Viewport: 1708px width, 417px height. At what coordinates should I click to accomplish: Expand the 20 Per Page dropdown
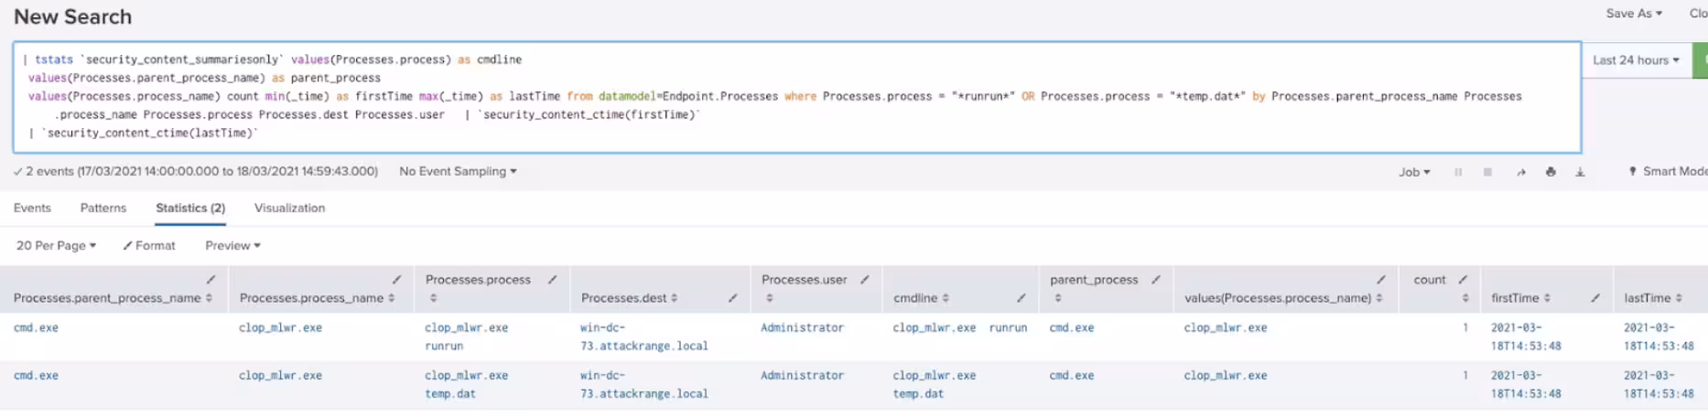[x=56, y=246]
